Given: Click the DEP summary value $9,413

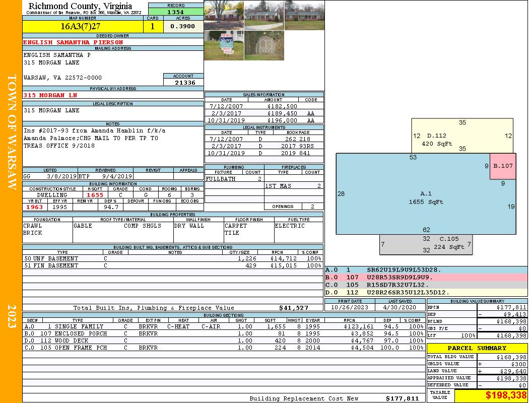Looking at the screenshot, I should point(515,314).
